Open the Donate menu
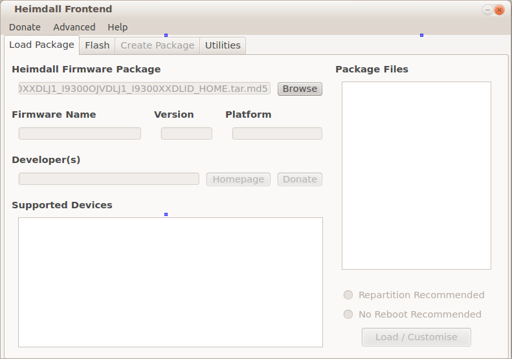This screenshot has width=512, height=359. click(25, 27)
